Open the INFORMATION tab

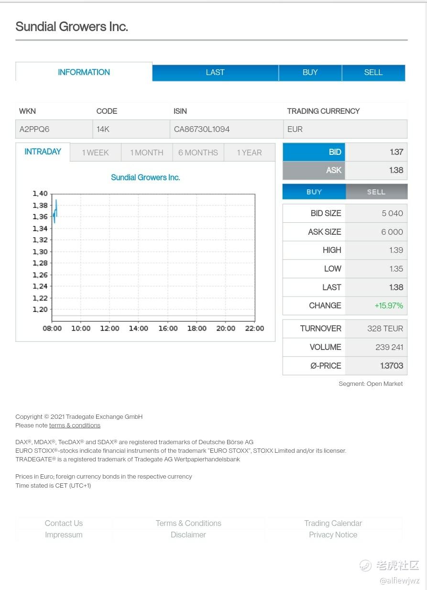pyautogui.click(x=84, y=72)
